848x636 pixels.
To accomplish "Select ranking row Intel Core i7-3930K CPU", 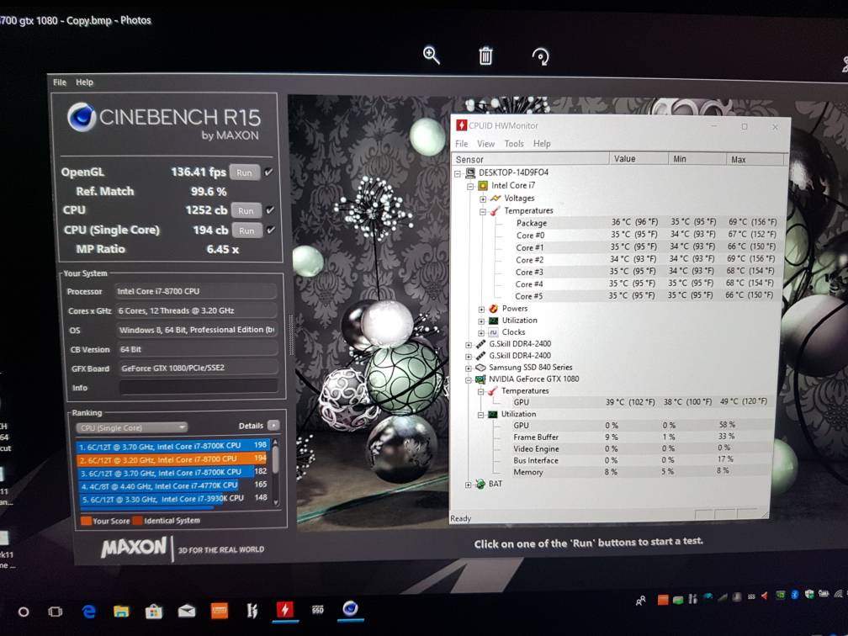I will point(172,499).
